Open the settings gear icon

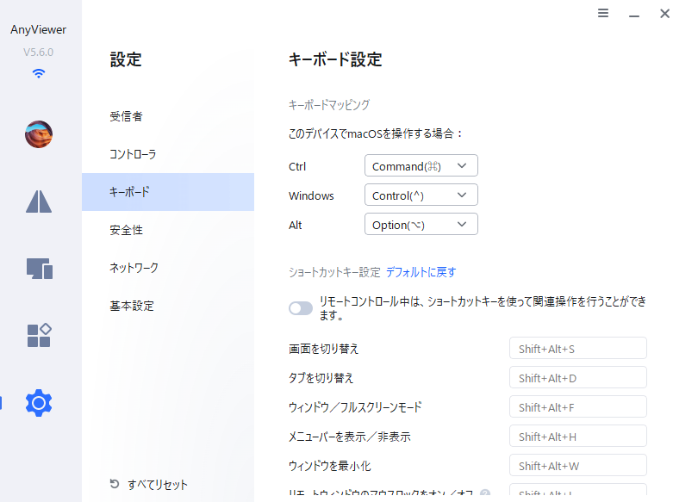[39, 403]
